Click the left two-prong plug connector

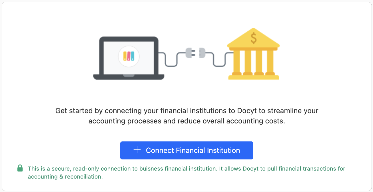[x=190, y=53]
